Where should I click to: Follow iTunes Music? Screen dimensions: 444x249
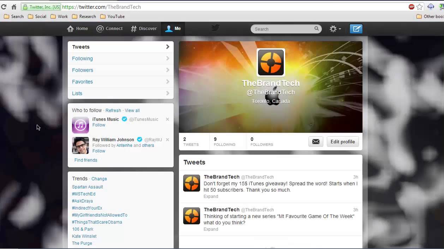coord(99,125)
